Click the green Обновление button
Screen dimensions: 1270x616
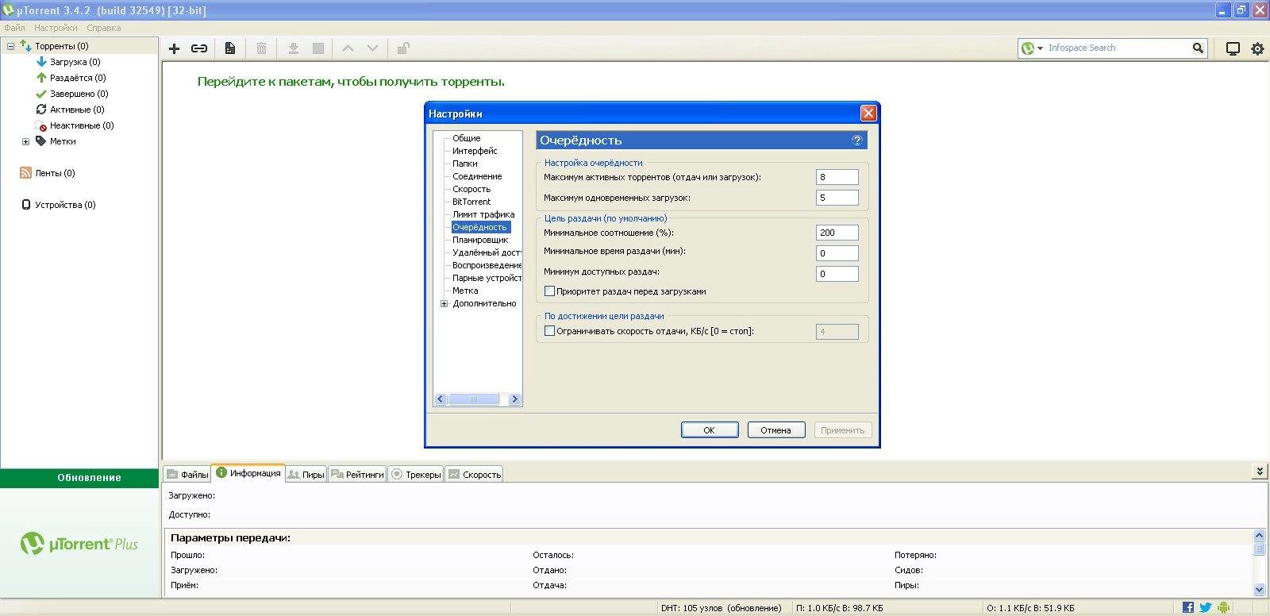(79, 478)
